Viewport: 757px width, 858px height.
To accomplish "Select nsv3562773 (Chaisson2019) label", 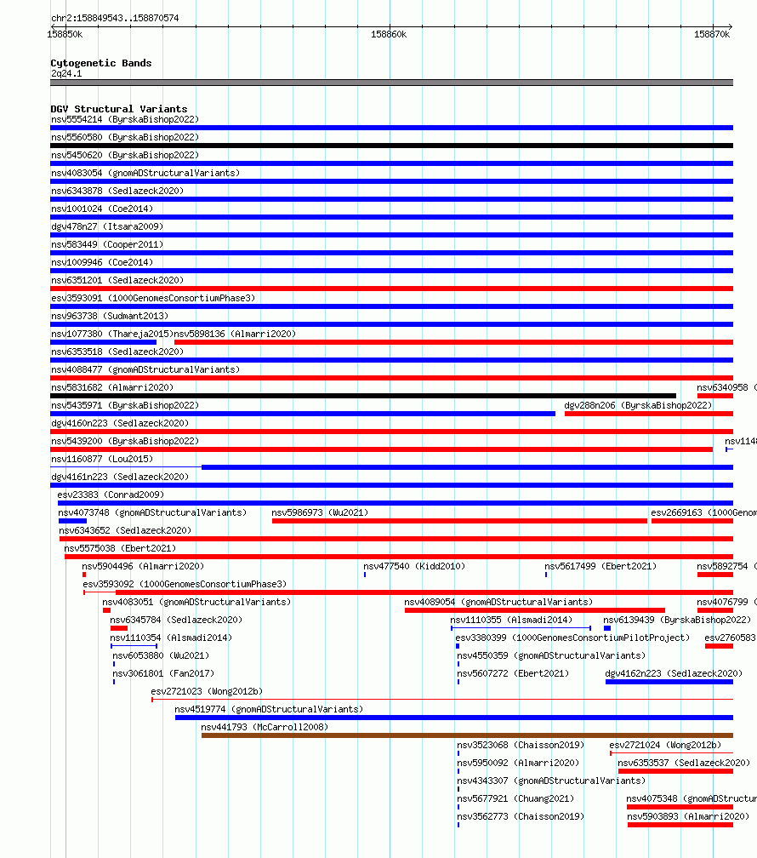I will click(x=521, y=816).
